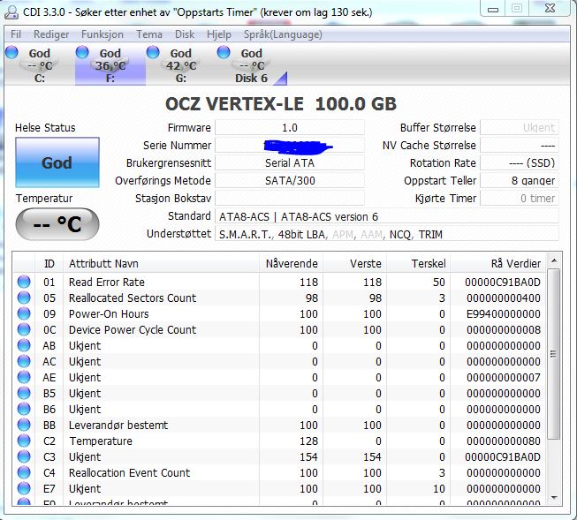
Task: Select raw value 000000000080
Action: pyautogui.click(x=504, y=441)
